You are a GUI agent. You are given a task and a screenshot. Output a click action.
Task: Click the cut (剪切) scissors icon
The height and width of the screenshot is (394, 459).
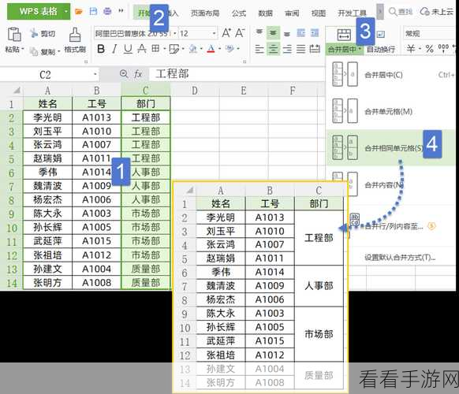34,33
